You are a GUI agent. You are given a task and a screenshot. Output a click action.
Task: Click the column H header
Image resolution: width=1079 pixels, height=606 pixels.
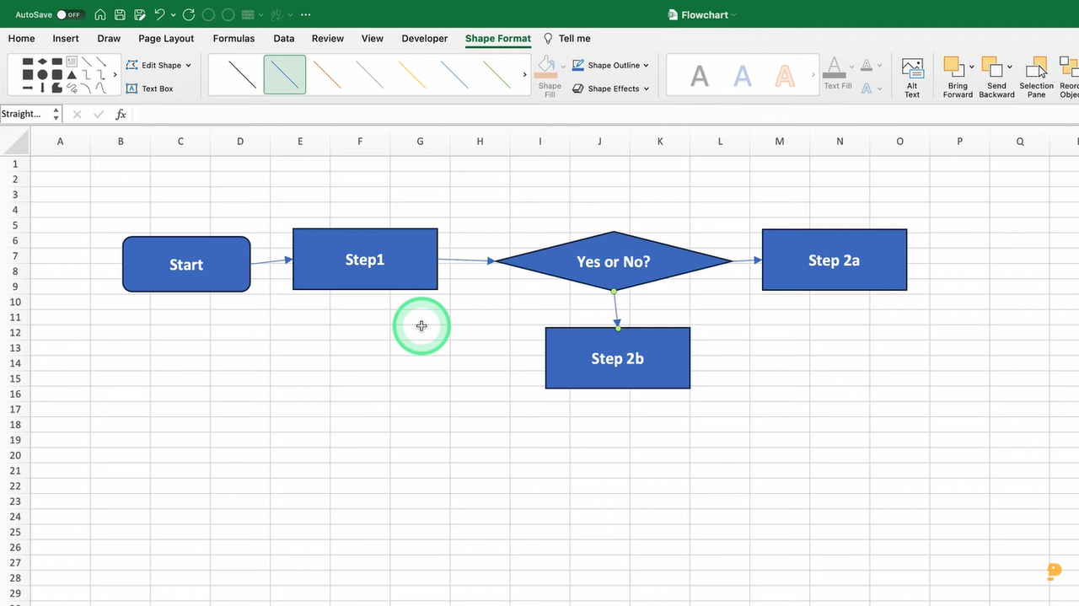tap(480, 141)
